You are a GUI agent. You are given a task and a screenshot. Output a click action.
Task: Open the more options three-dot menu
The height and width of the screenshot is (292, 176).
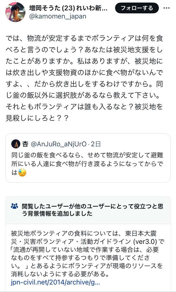[x=166, y=8]
